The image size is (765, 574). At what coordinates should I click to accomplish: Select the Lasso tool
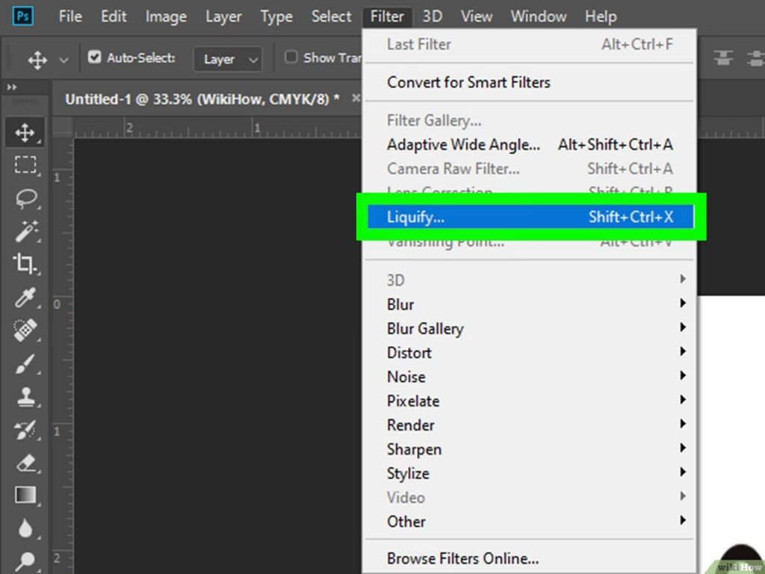(25, 198)
